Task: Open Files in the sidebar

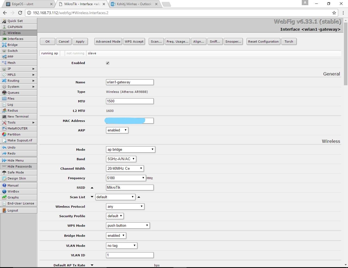Action: pos(18,99)
